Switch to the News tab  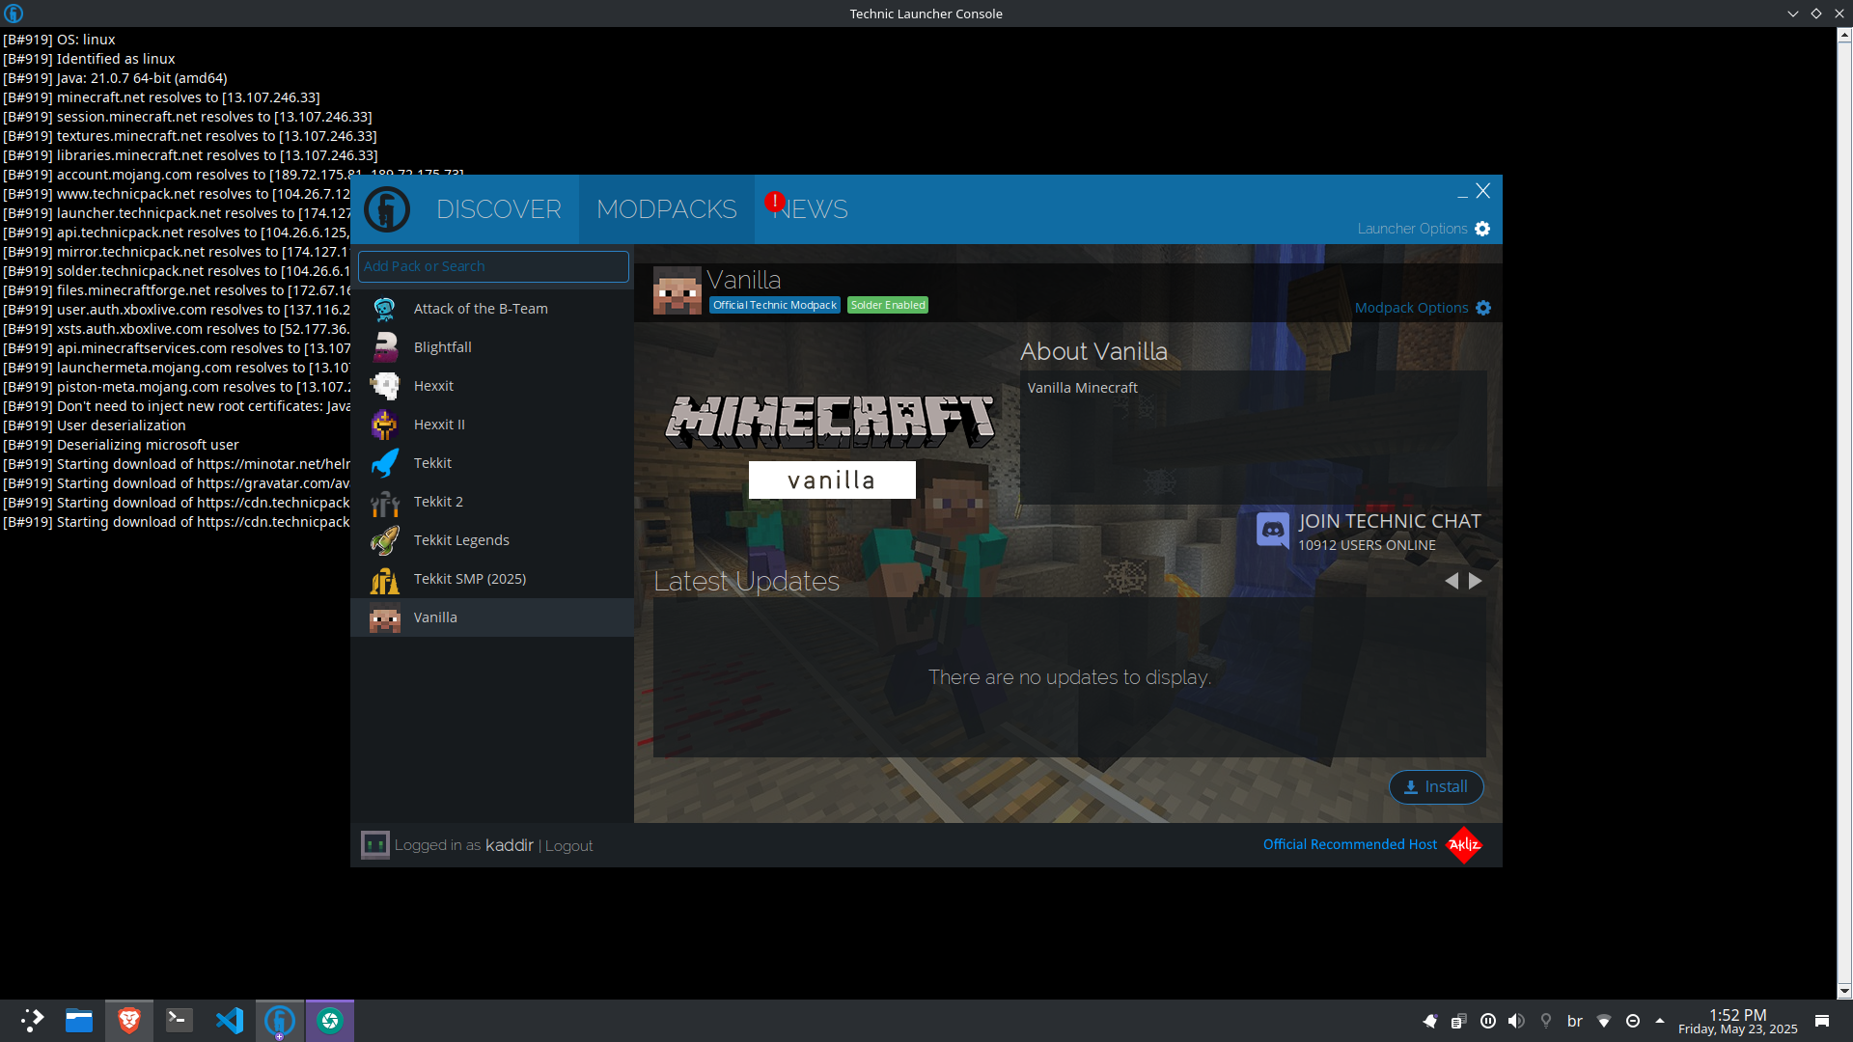tap(810, 209)
